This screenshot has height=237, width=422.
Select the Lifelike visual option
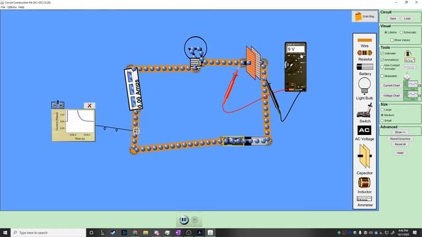(386, 32)
